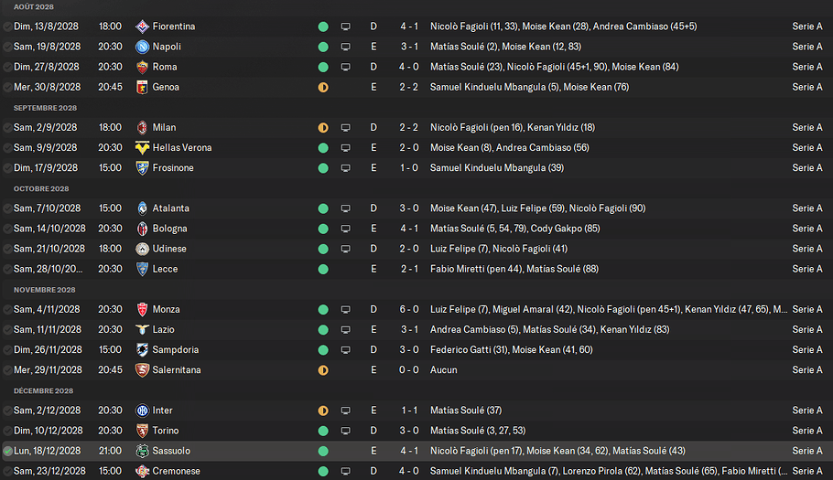Toggle the check circle on the Torino fixture
Image resolution: width=833 pixels, height=480 pixels.
(x=7, y=431)
